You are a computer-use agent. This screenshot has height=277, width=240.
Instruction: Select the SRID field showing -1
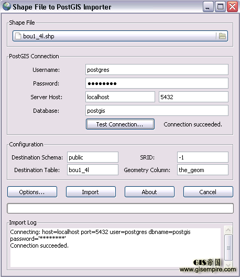point(203,157)
